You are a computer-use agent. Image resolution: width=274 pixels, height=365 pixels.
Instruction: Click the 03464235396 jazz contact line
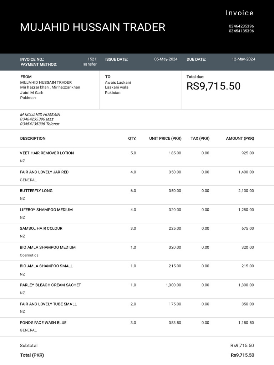(39, 119)
